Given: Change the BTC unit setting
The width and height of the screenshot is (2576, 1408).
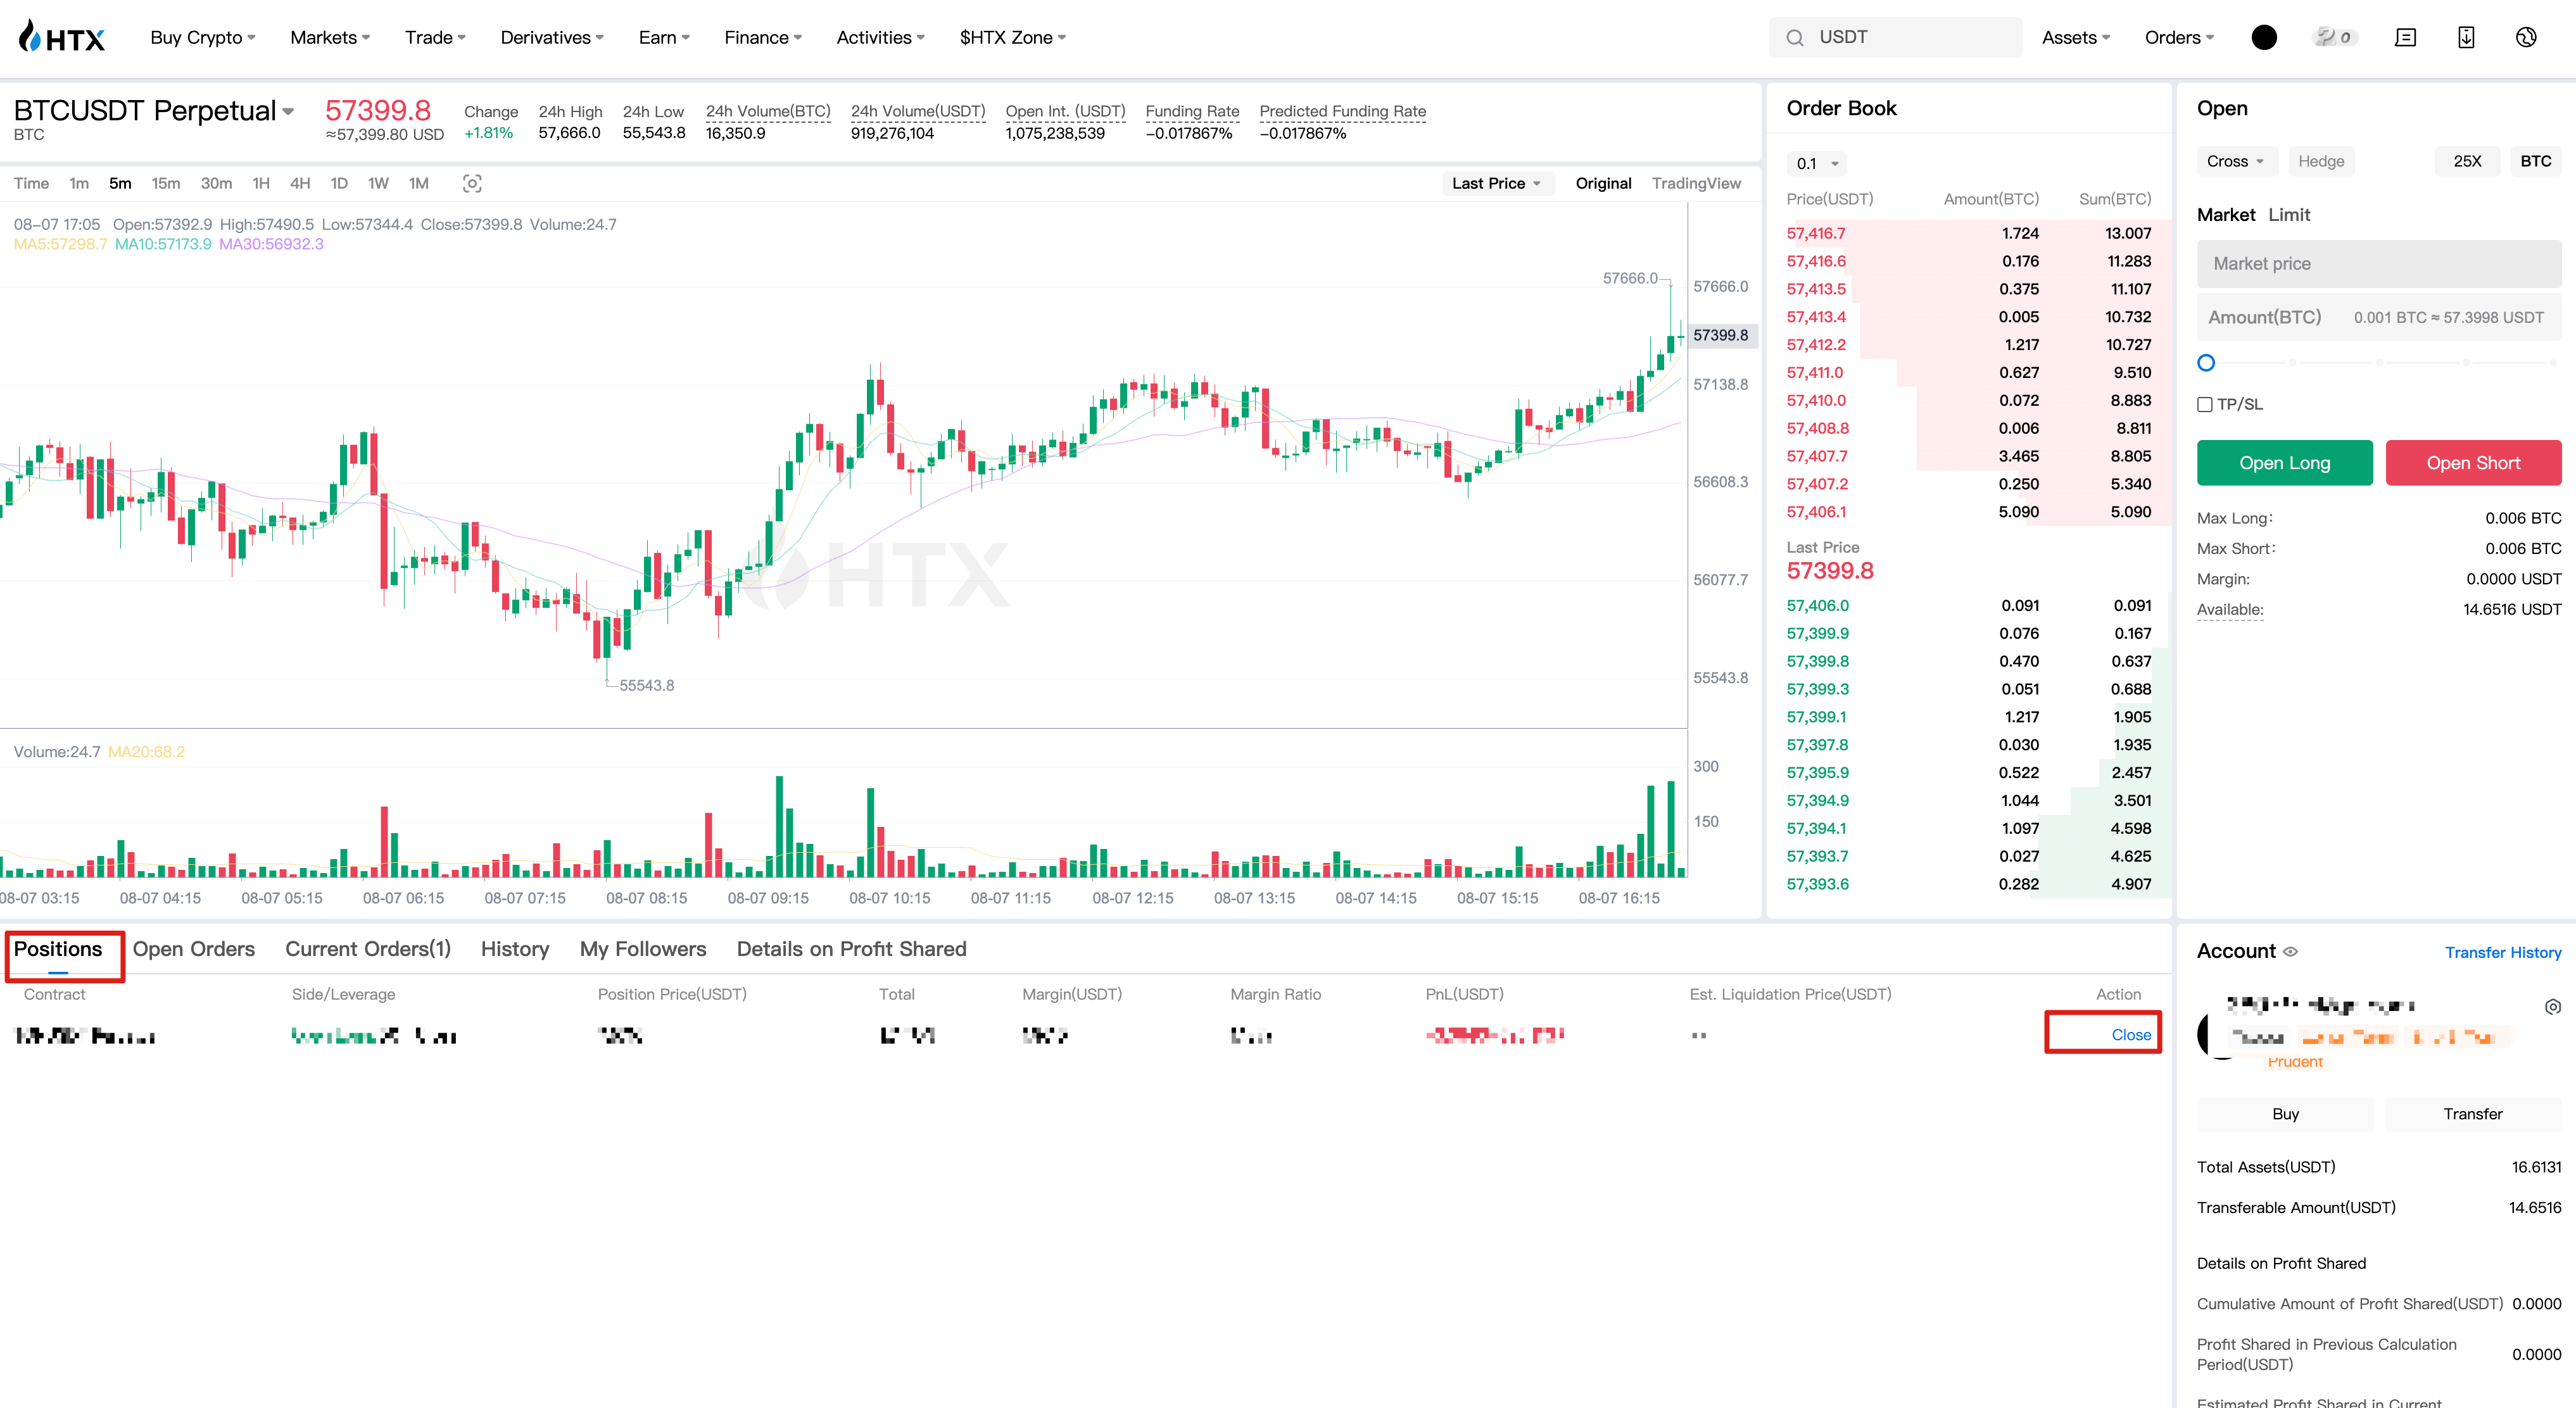Looking at the screenshot, I should tap(2536, 161).
